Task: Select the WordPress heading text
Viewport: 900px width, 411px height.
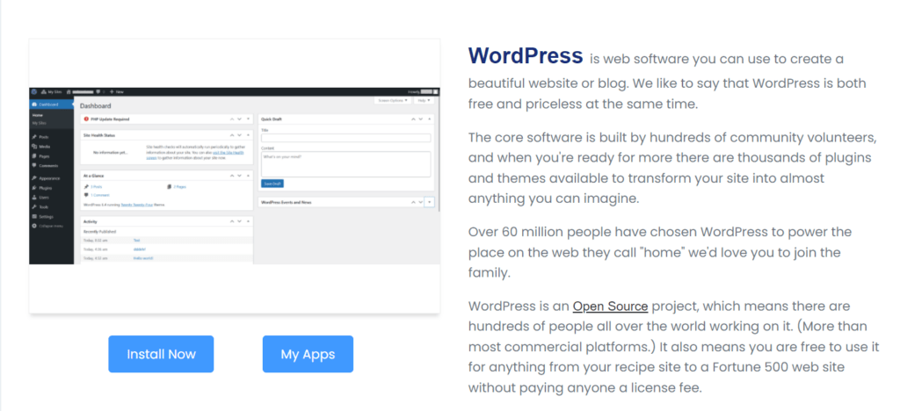Action: pos(526,55)
